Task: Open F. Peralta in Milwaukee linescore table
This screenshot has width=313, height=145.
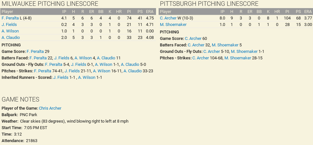Action: pyautogui.click(x=10, y=18)
